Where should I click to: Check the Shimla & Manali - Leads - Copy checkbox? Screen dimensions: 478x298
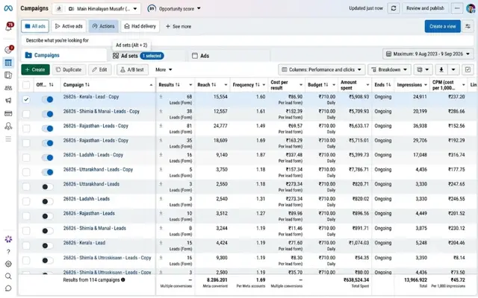[x=26, y=114]
